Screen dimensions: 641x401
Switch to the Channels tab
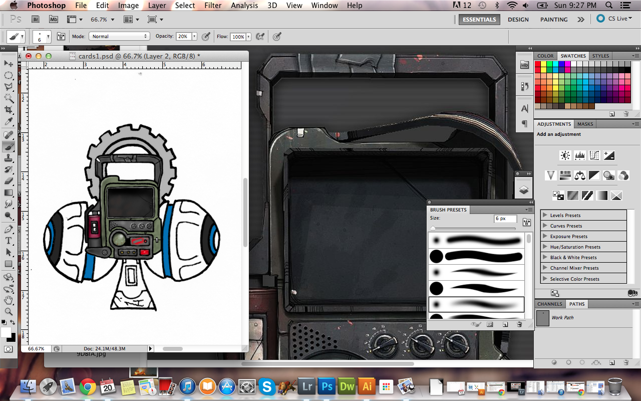click(550, 304)
